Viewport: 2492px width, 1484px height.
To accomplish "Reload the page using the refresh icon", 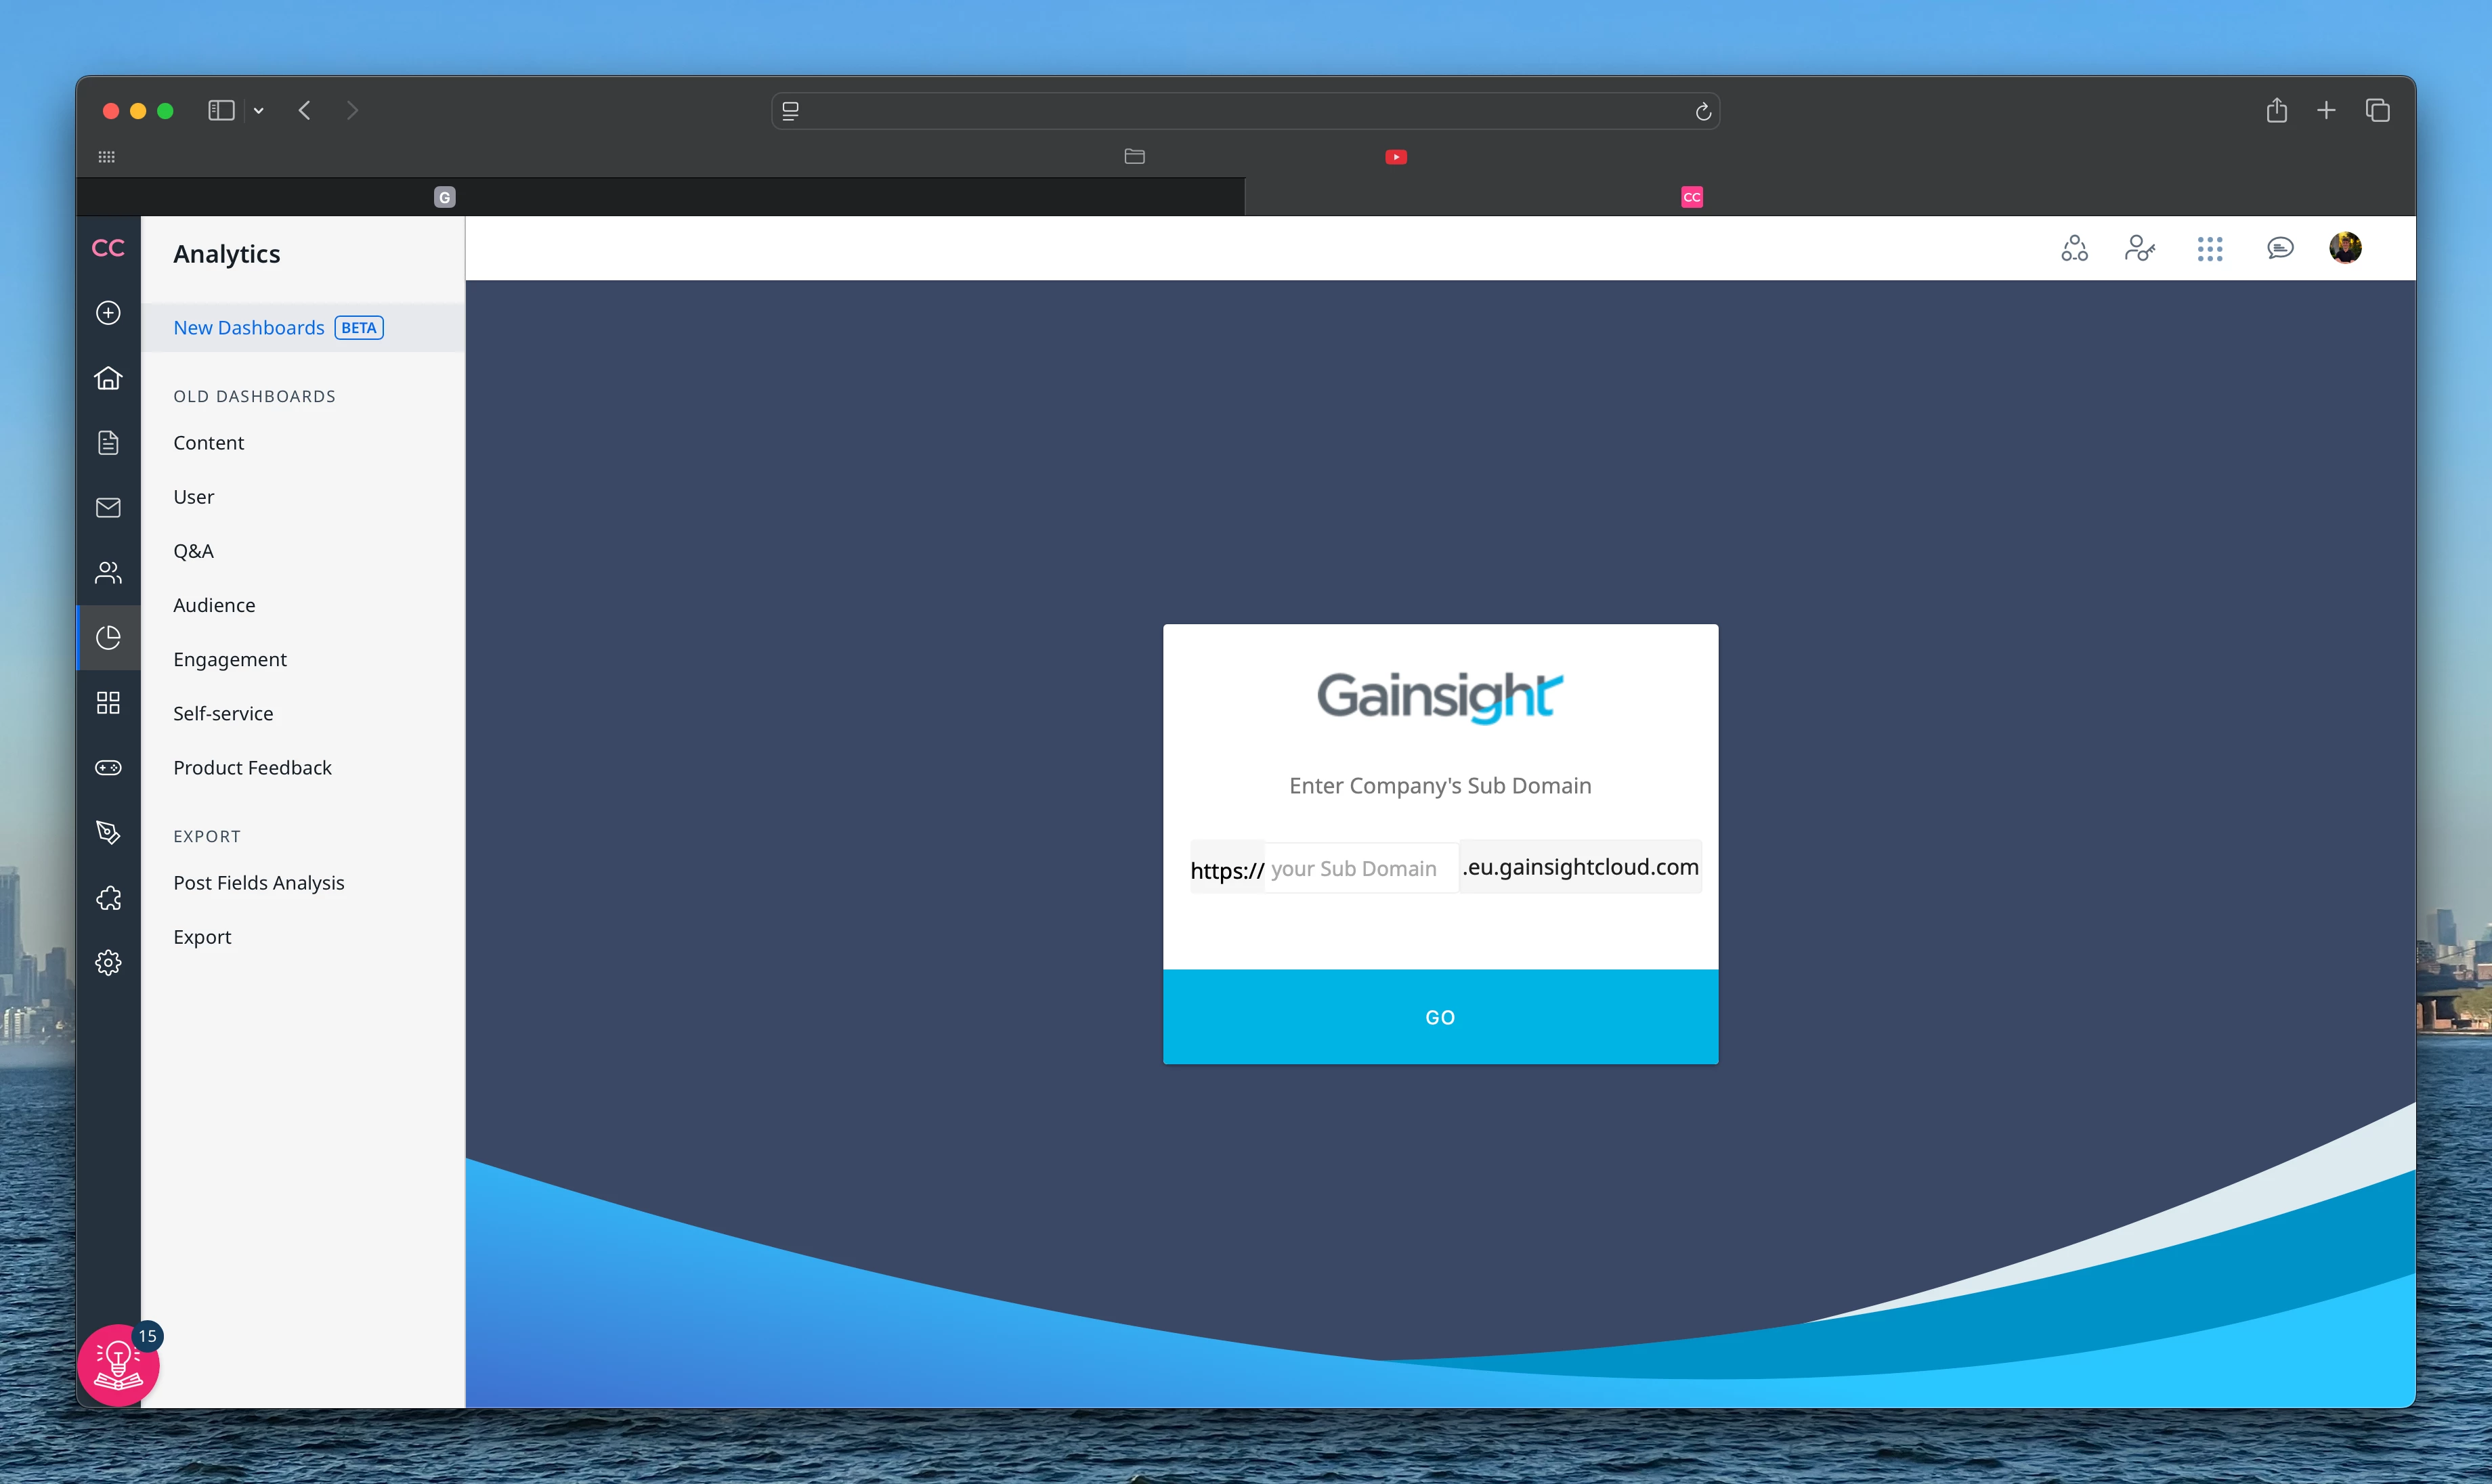I will click(1703, 111).
